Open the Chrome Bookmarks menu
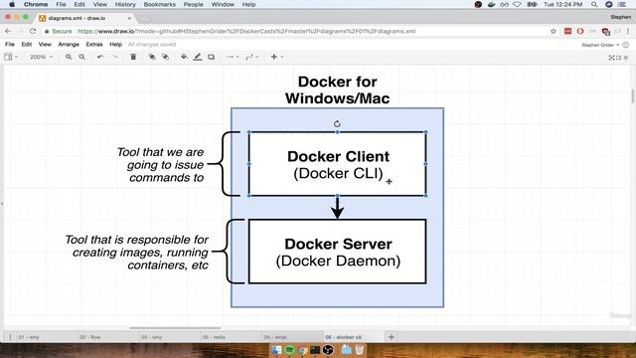The width and height of the screenshot is (636, 358). 159,4
